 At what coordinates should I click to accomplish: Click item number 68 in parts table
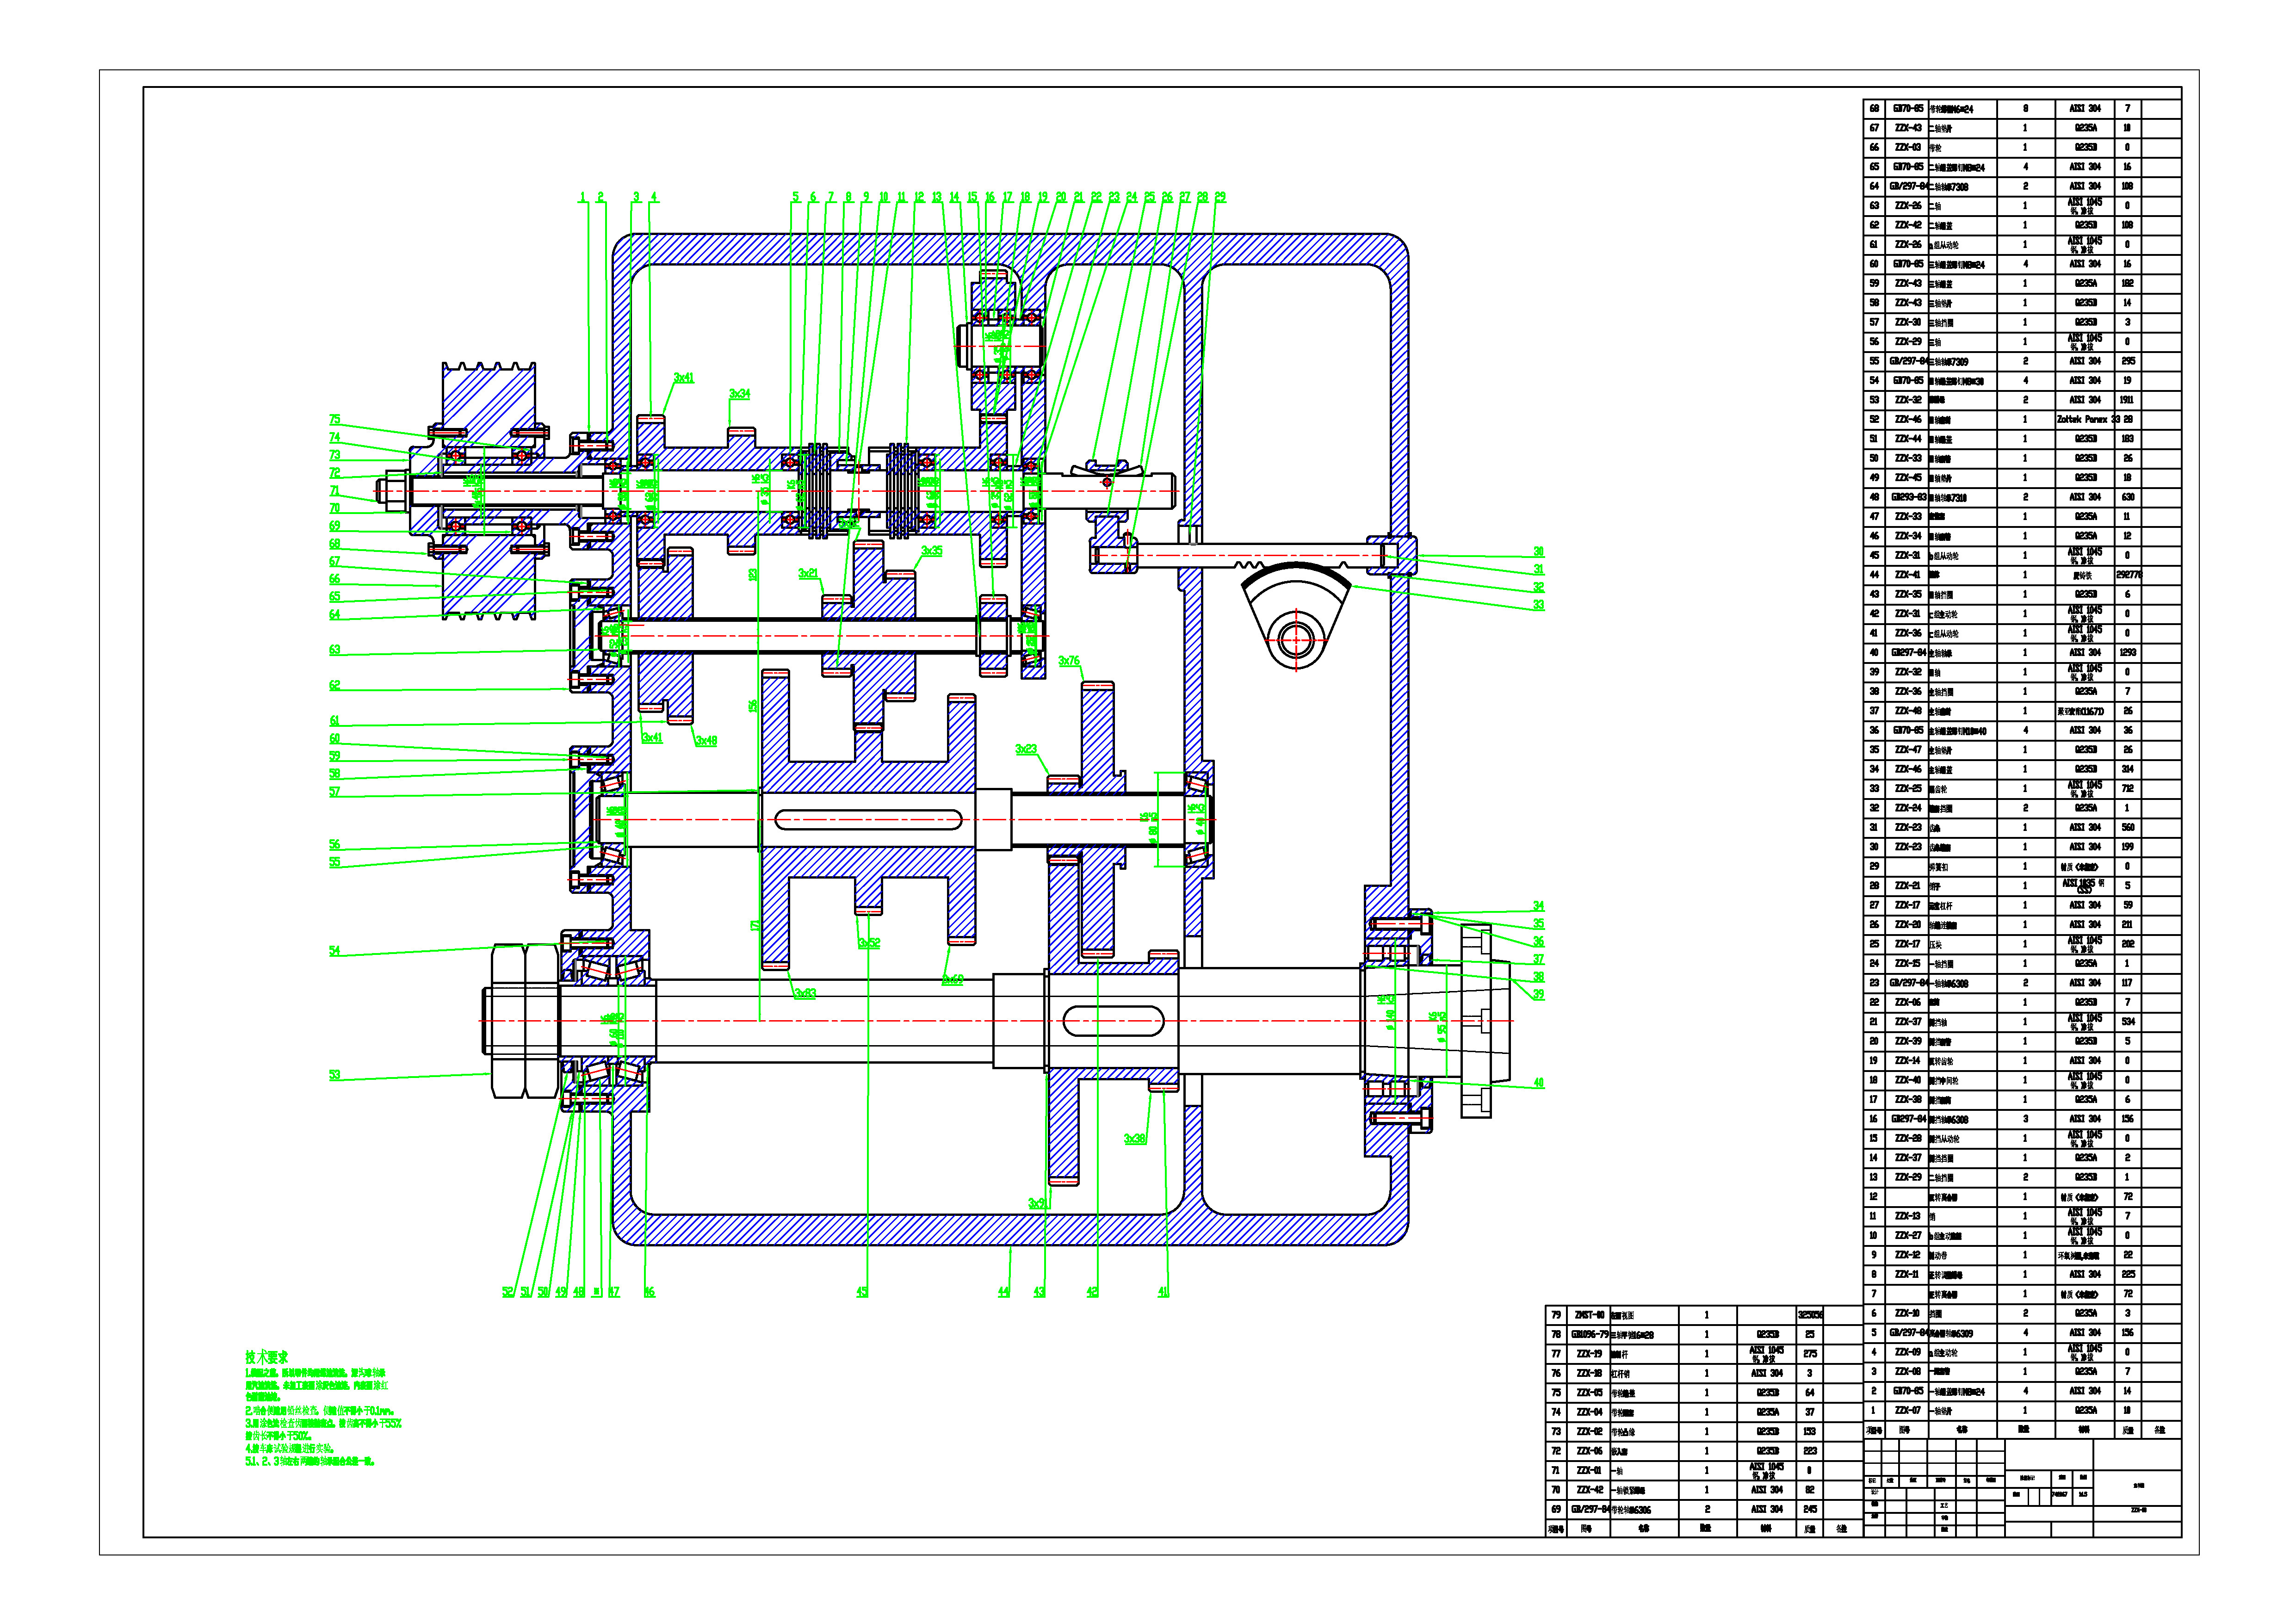(1874, 108)
